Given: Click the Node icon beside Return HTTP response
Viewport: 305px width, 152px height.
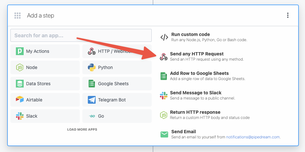Looking at the screenshot, I should tap(164, 115).
